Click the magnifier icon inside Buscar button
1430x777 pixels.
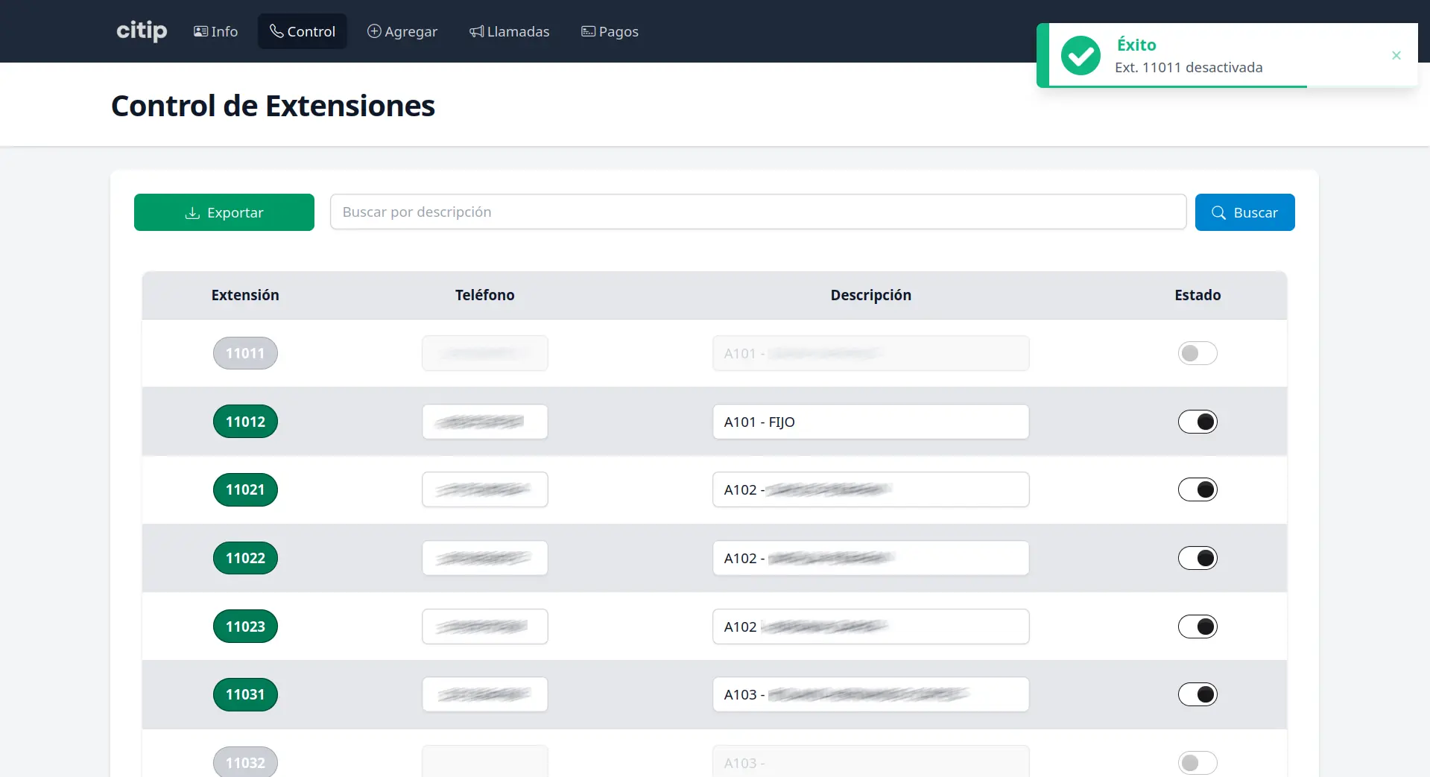1218,212
